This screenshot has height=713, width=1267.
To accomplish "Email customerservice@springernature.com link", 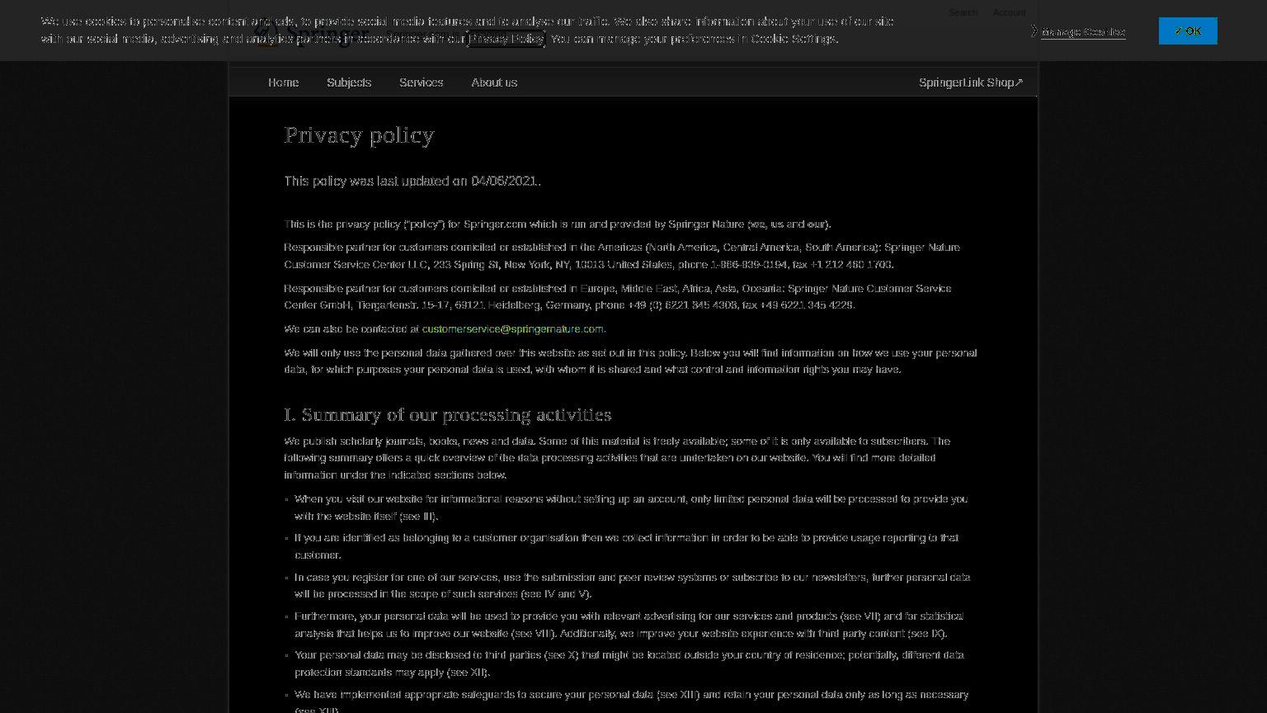I will [x=512, y=328].
